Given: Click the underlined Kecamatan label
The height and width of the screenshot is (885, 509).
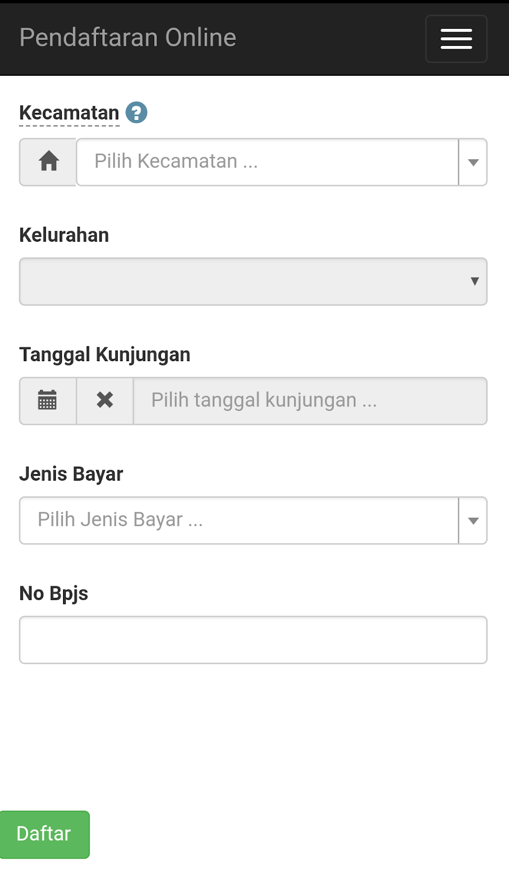Looking at the screenshot, I should tap(69, 113).
